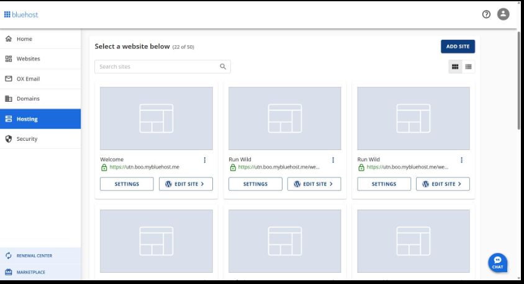Open the Chat bubble button
This screenshot has height=284, width=524.
(x=497, y=263)
